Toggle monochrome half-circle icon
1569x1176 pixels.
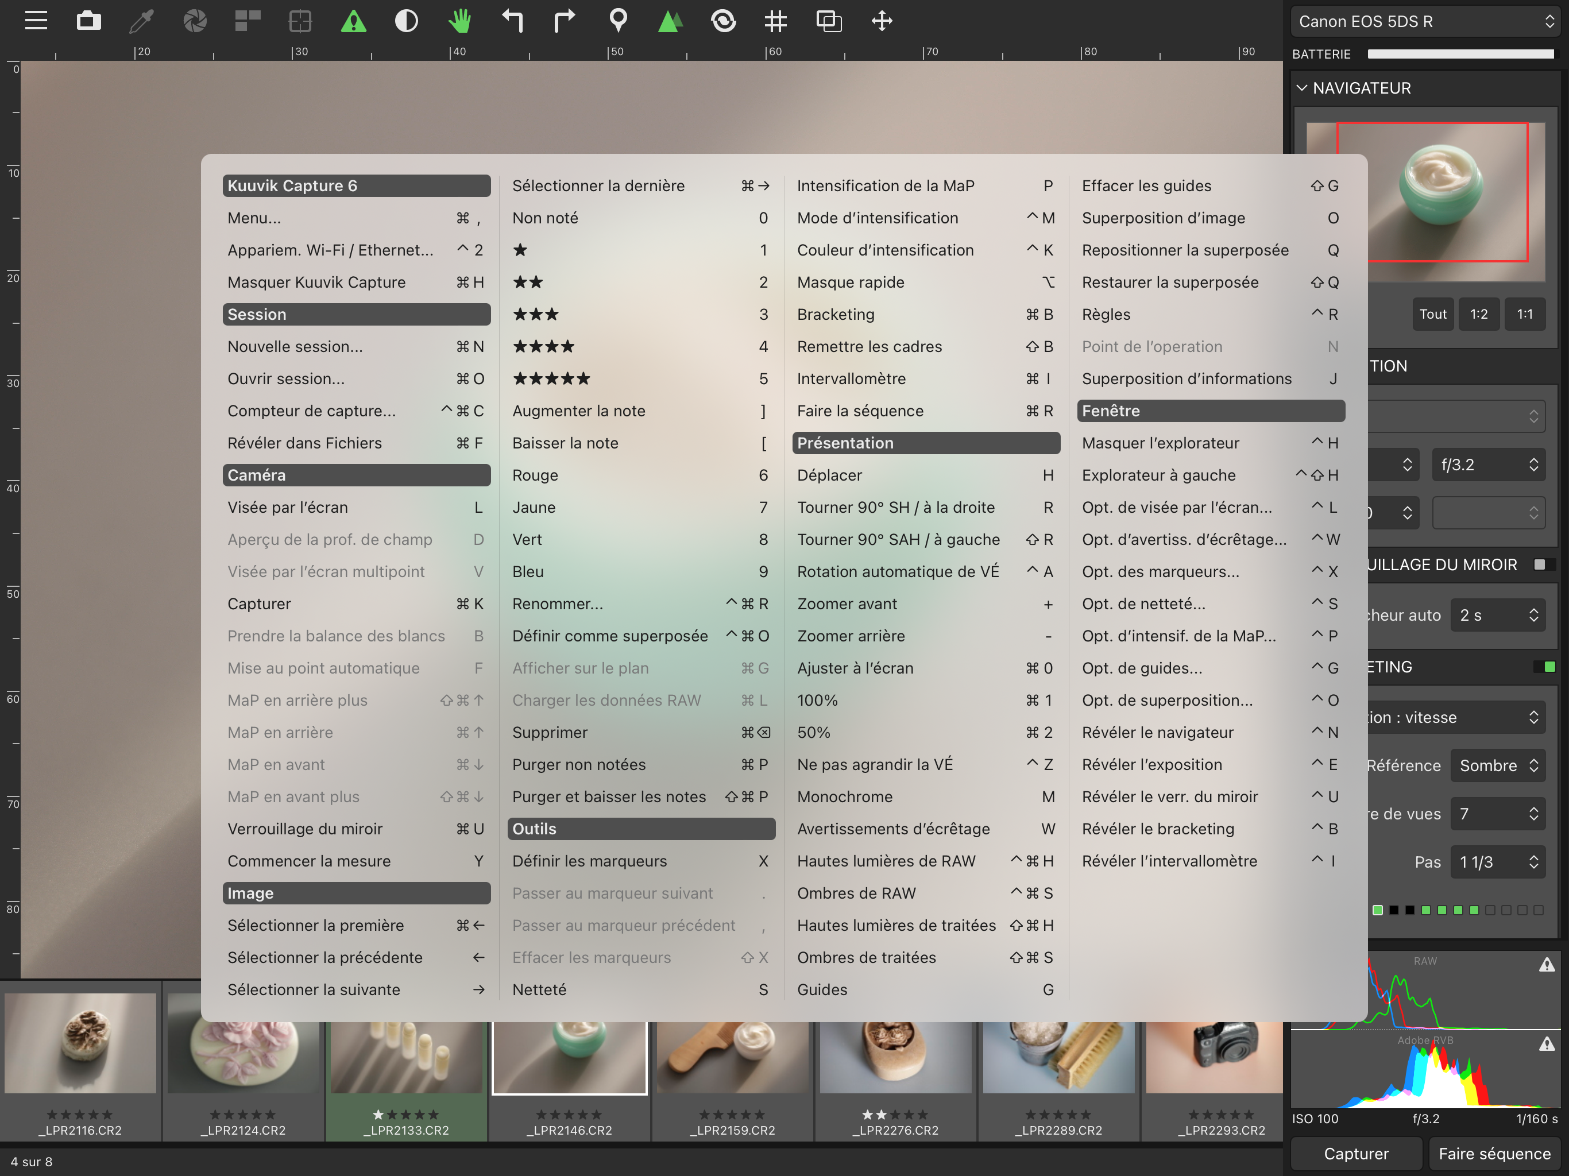coord(407,21)
